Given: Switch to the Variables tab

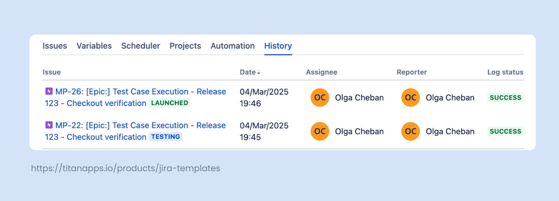Looking at the screenshot, I should pos(94,46).
